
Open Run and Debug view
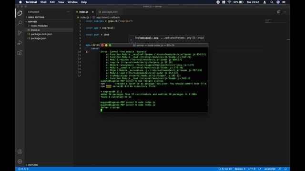pyautogui.click(x=20, y=43)
